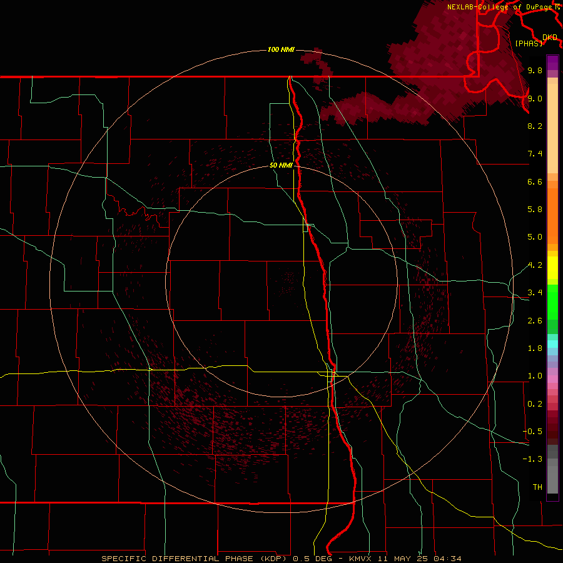Click the [PHAS] legend label
The image size is (563, 563).
pos(529,43)
